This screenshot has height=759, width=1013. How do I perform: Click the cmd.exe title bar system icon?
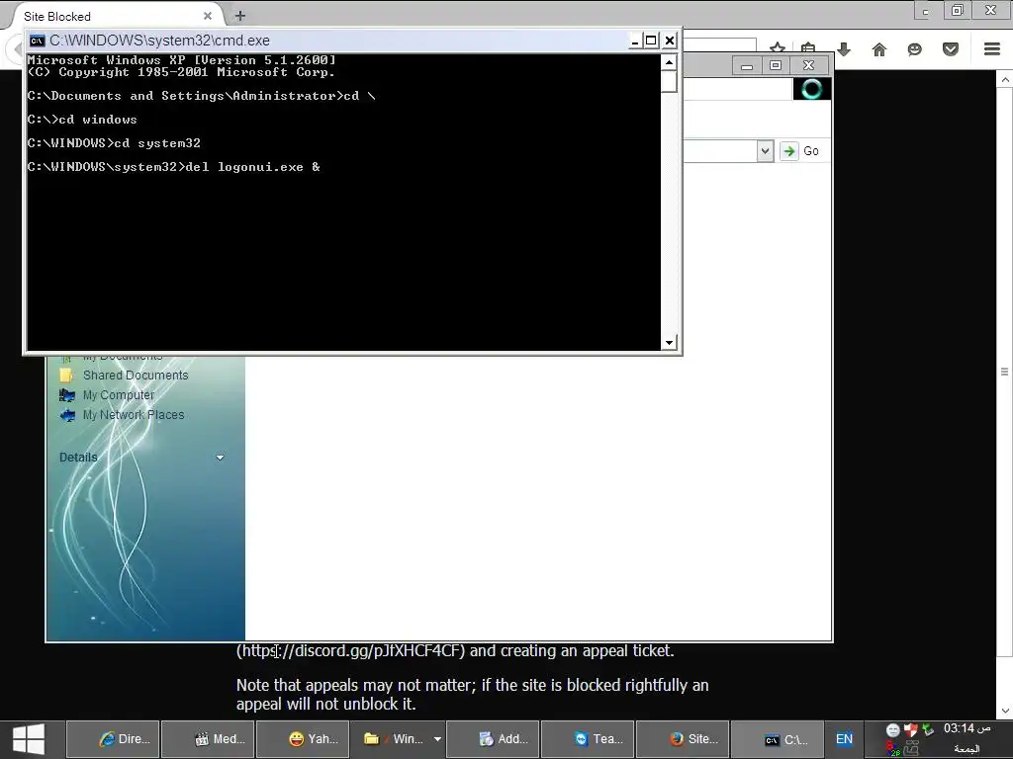pos(38,41)
